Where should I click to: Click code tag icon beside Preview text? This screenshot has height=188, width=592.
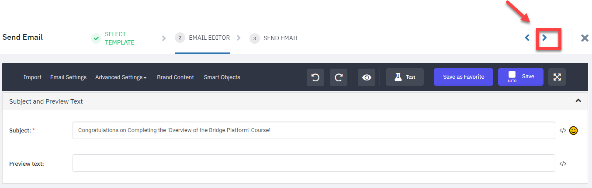(x=563, y=164)
